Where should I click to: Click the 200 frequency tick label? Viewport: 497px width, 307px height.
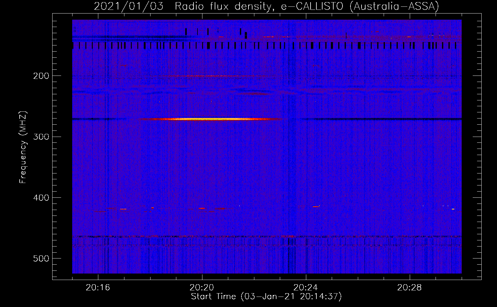tap(41, 76)
